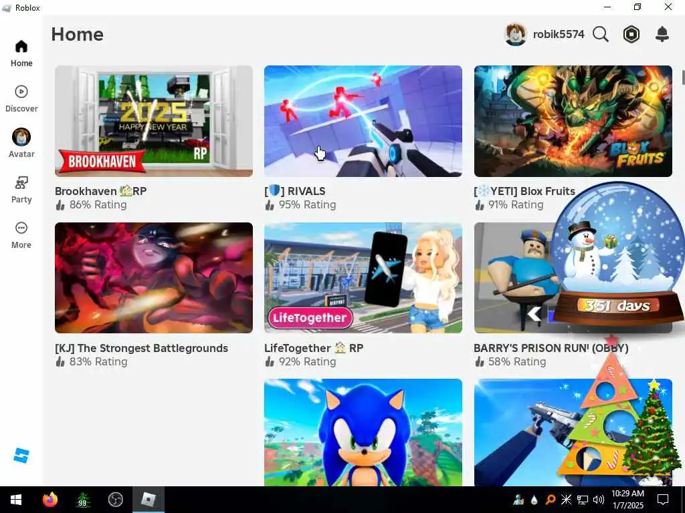Launch Firefox from the taskbar
685x513 pixels.
pyautogui.click(x=50, y=500)
